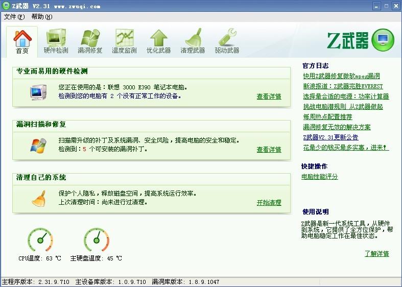Viewport: 402px width, 287px height.
Task: Click the 漏洞扫描和修复 section heading
Action: tap(41, 124)
